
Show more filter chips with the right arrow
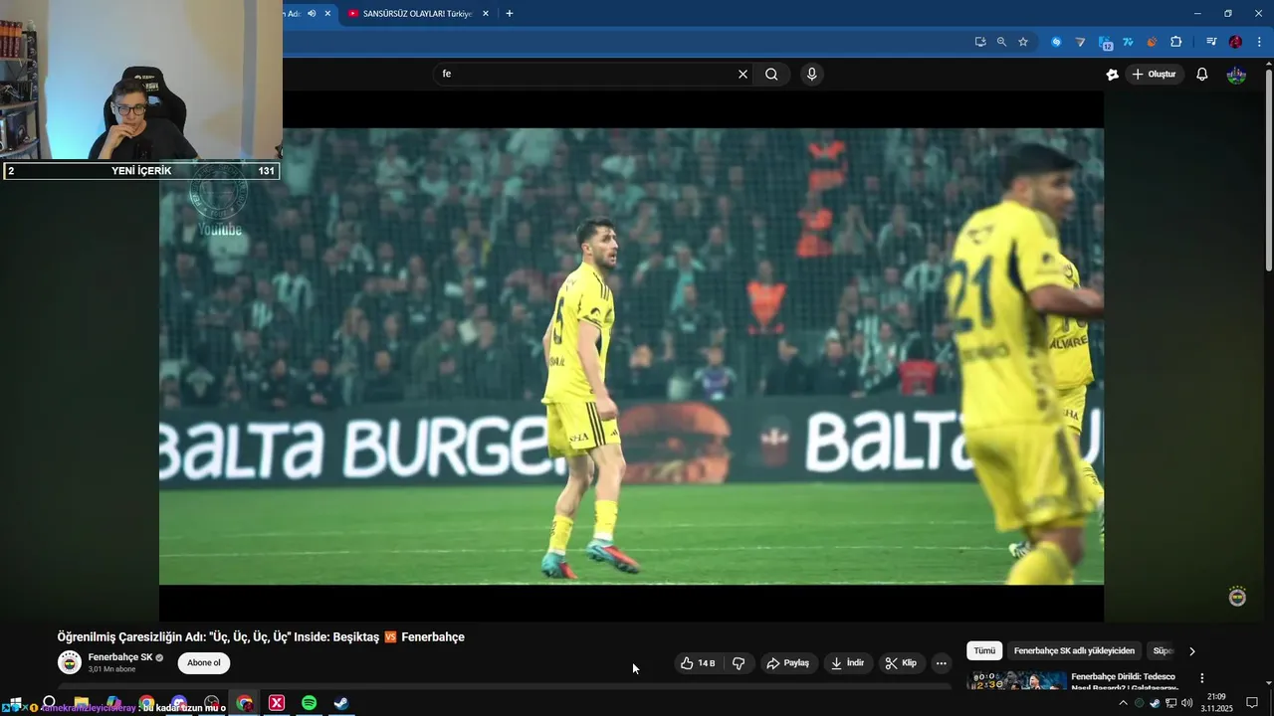[x=1192, y=651]
